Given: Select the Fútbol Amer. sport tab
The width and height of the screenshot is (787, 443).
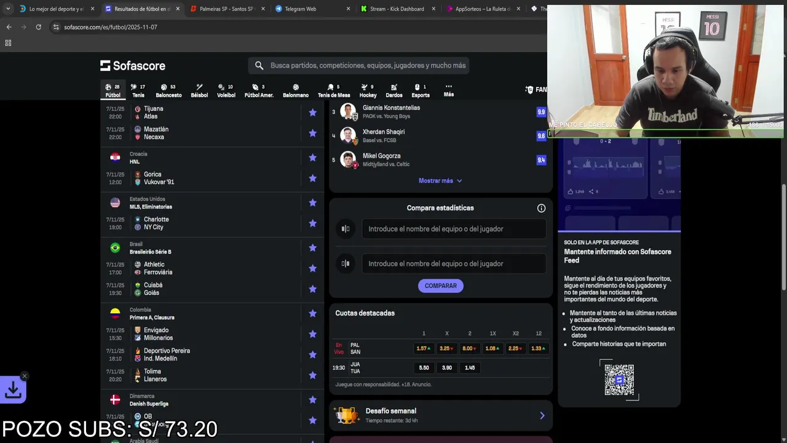Looking at the screenshot, I should point(259,90).
